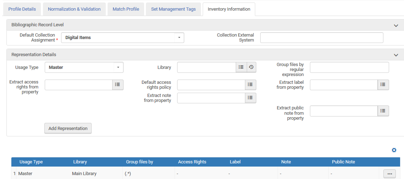
Task: Select Main Library cell in table
Action: (84, 174)
